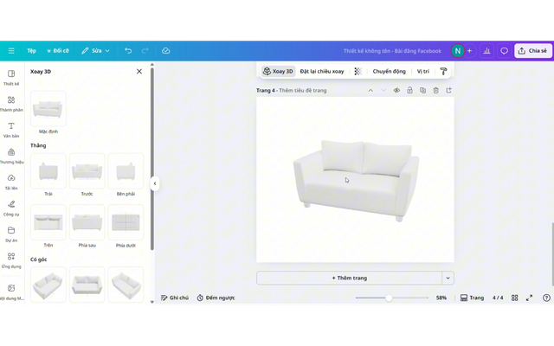Click the Chia sẻ share button

coord(532,51)
